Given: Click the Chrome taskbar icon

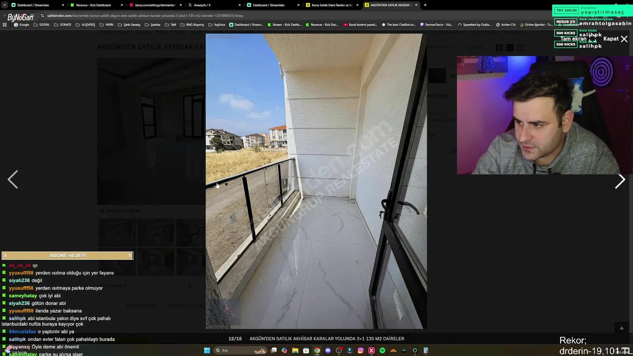Looking at the screenshot, I should [x=317, y=351].
